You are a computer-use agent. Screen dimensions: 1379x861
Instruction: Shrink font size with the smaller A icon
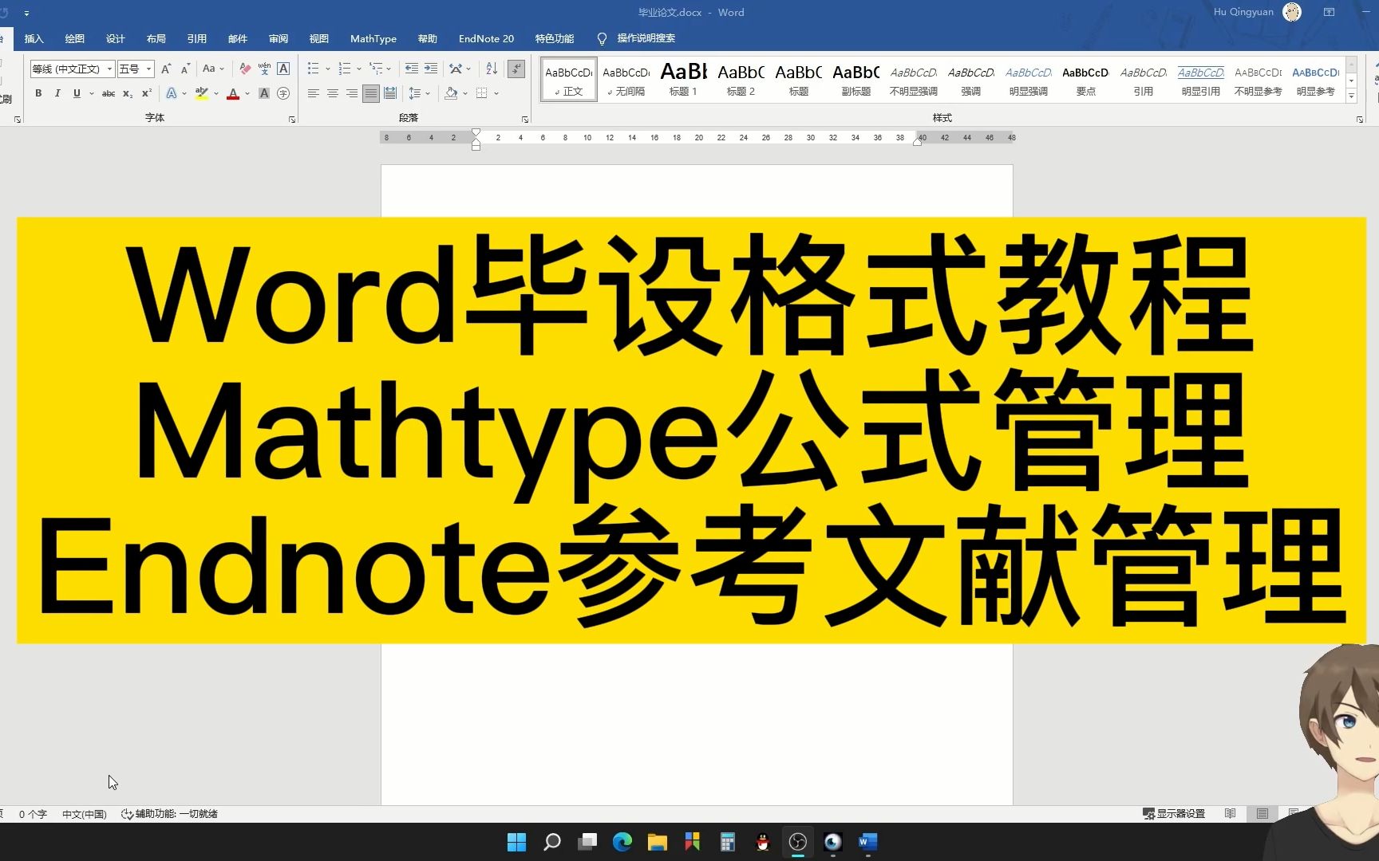pos(185,69)
